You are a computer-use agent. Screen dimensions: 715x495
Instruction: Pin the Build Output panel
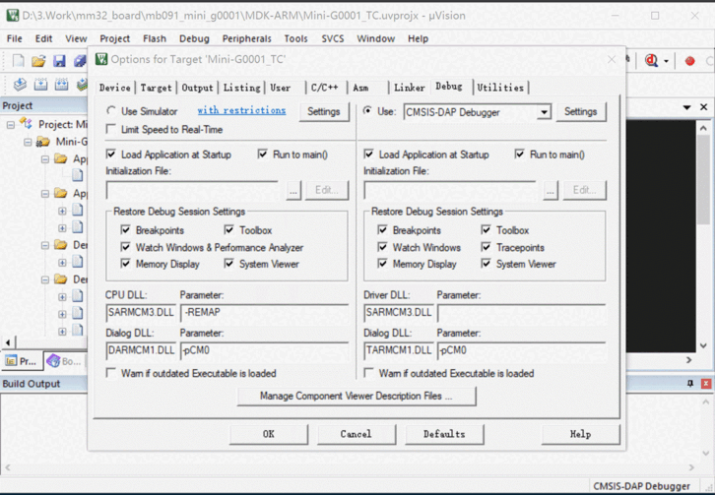tap(689, 384)
